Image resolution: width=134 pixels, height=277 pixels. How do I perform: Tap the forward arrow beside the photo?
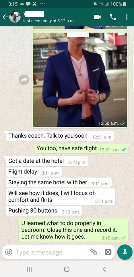[x=24, y=80]
